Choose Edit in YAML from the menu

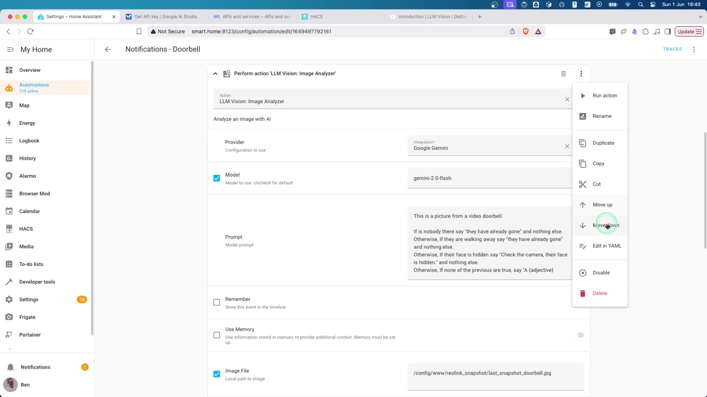point(606,246)
